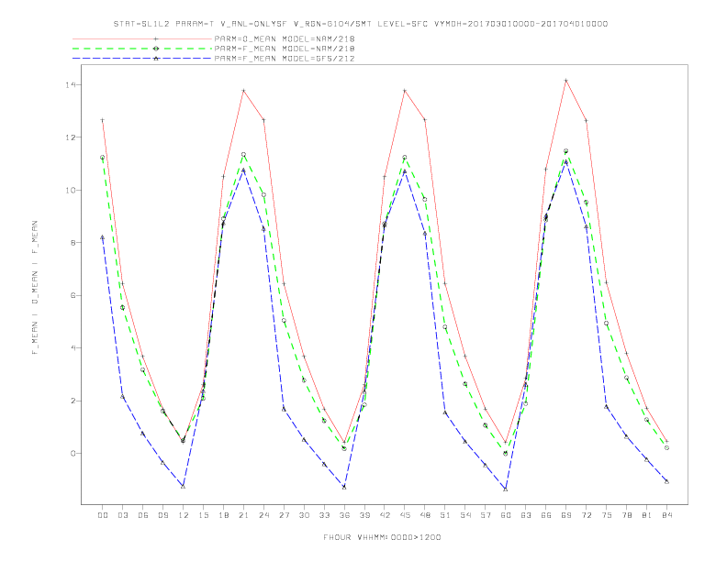The image size is (727, 561).
Task: Click x-axis tick label 54
Action: coord(465,515)
